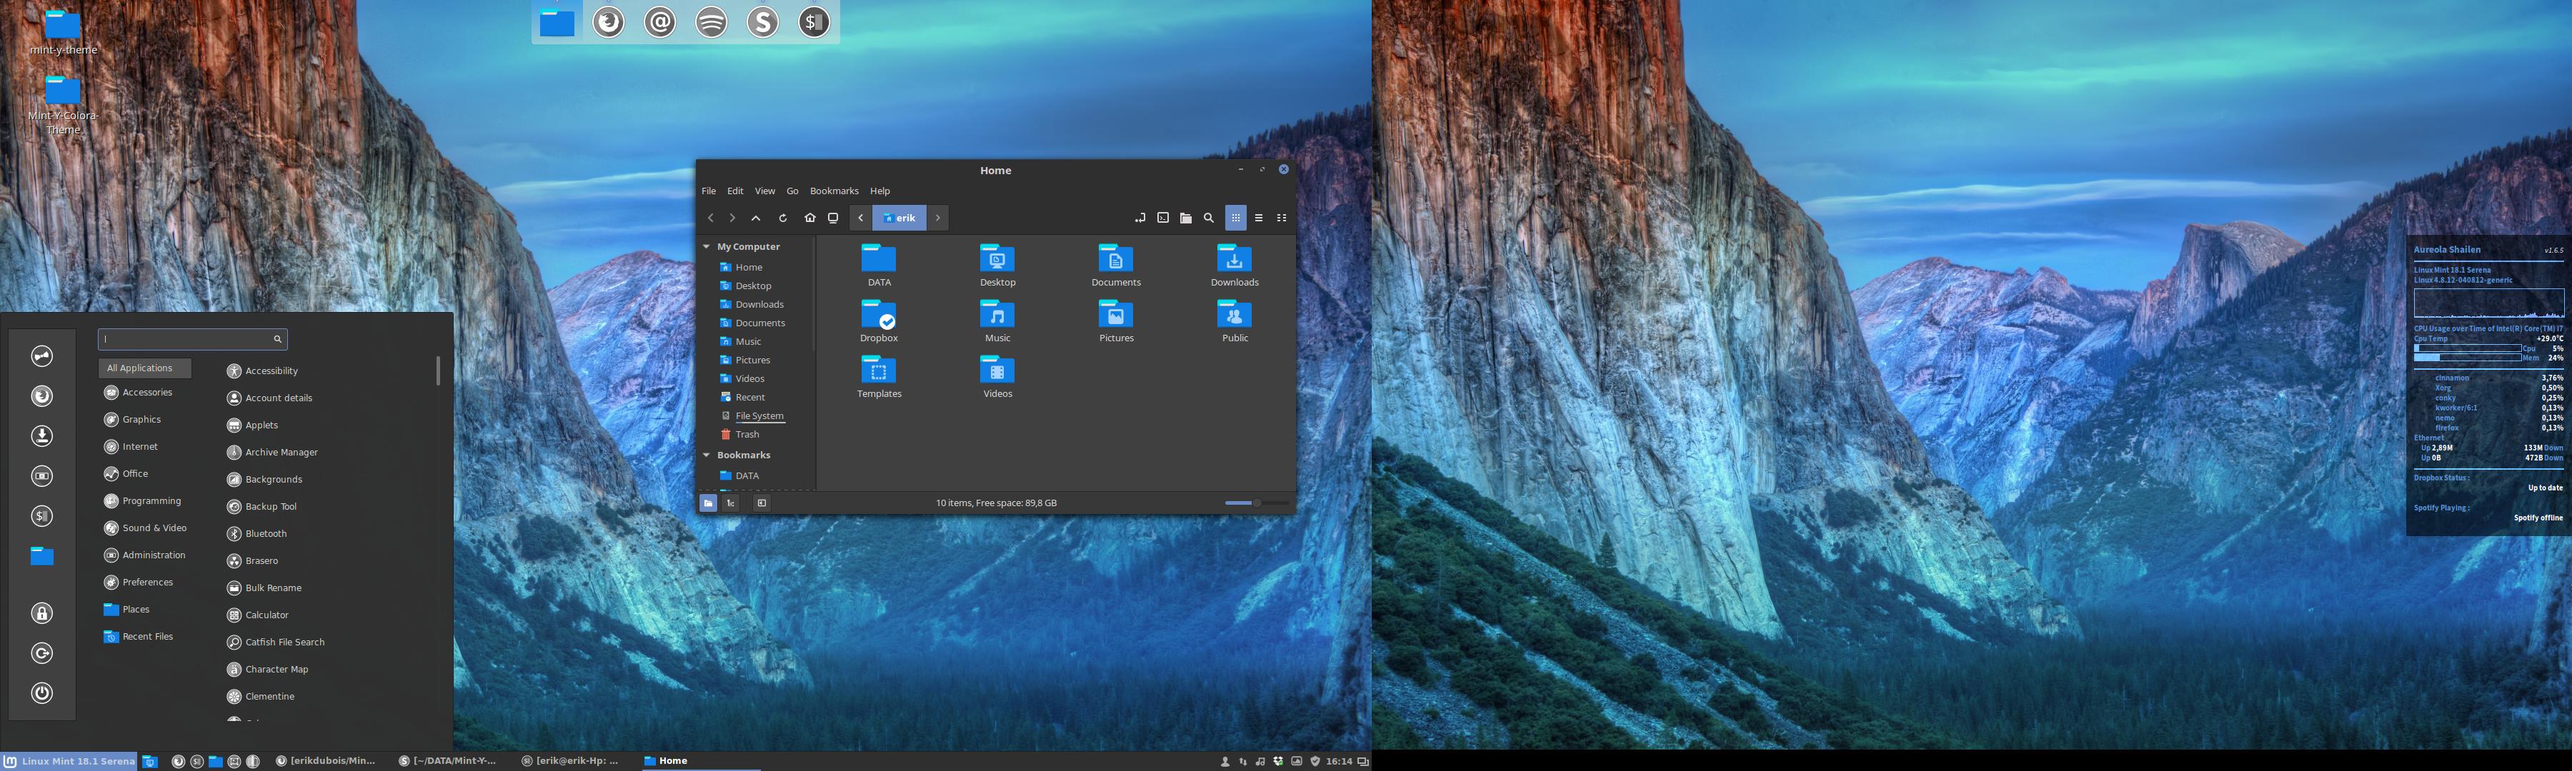Select File System in sidebar
Image resolution: width=2572 pixels, height=771 pixels.
point(759,416)
